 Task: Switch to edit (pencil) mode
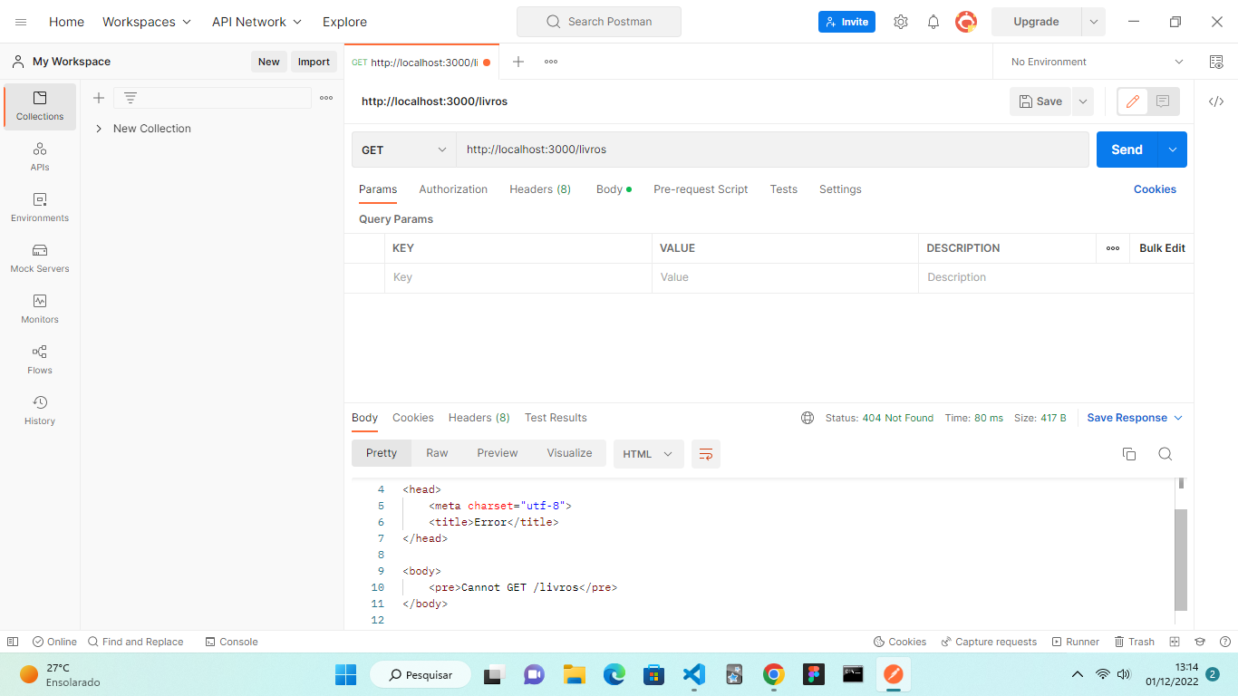[x=1133, y=102]
